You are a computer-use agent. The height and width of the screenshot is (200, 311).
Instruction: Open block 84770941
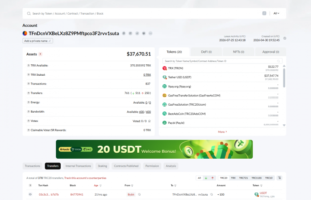[77, 194]
